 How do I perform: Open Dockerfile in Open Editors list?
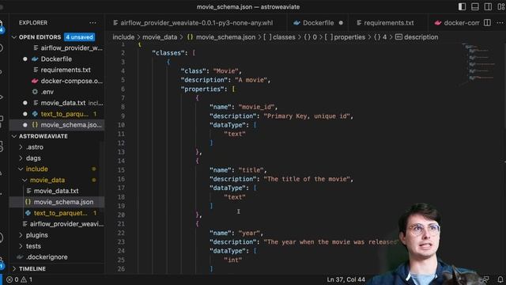point(56,59)
